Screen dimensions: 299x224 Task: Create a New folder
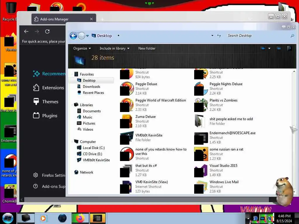pyautogui.click(x=147, y=48)
